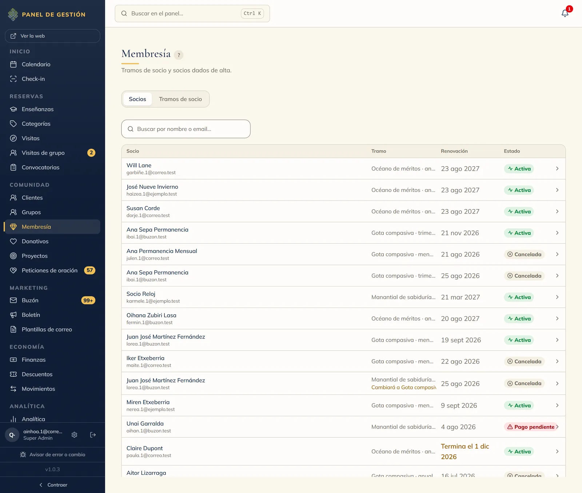Click the logout icon in sidebar footer
Viewport: 582px width, 493px height.
pos(93,435)
